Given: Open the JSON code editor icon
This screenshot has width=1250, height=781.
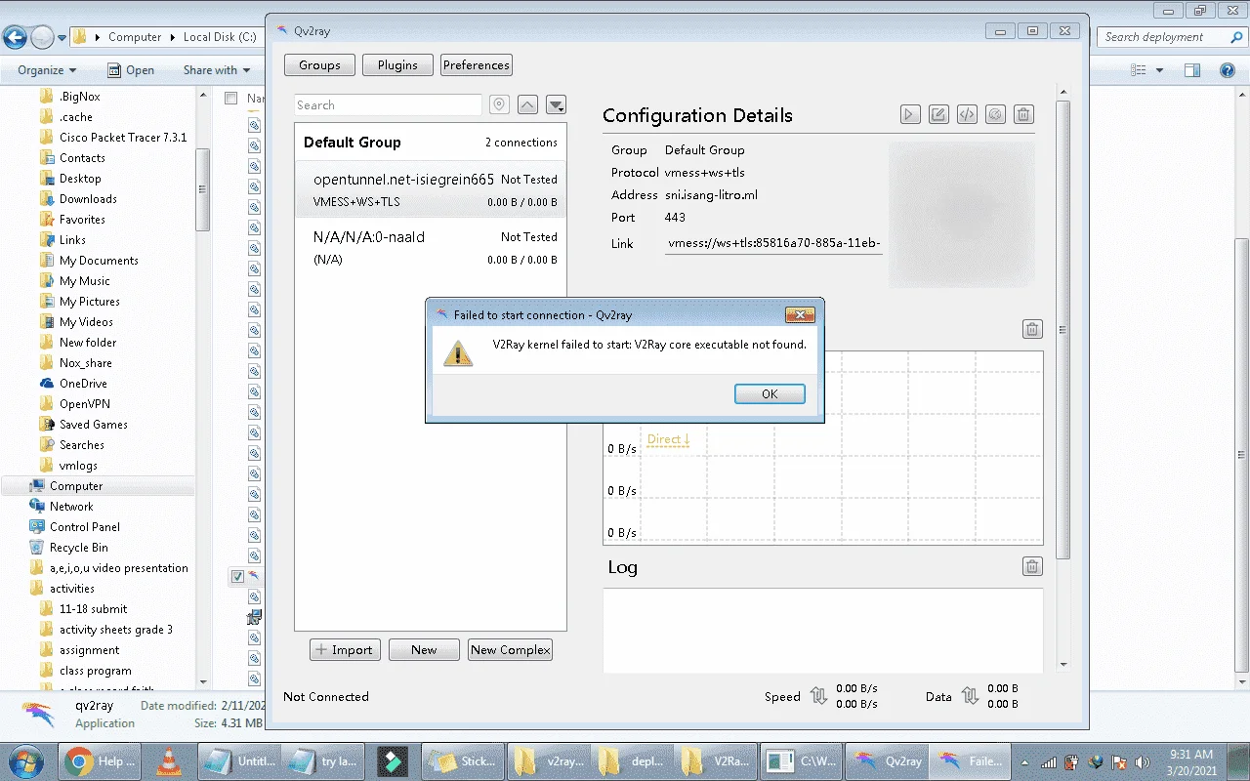Looking at the screenshot, I should coord(967,114).
